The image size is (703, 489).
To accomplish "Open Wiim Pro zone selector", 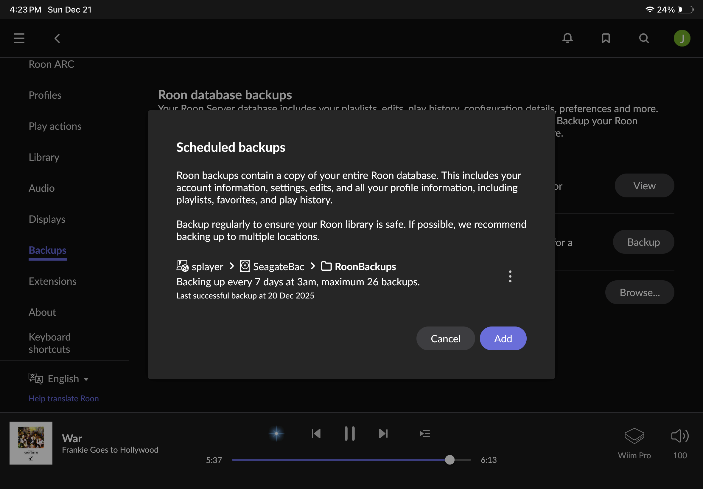I will 634,444.
